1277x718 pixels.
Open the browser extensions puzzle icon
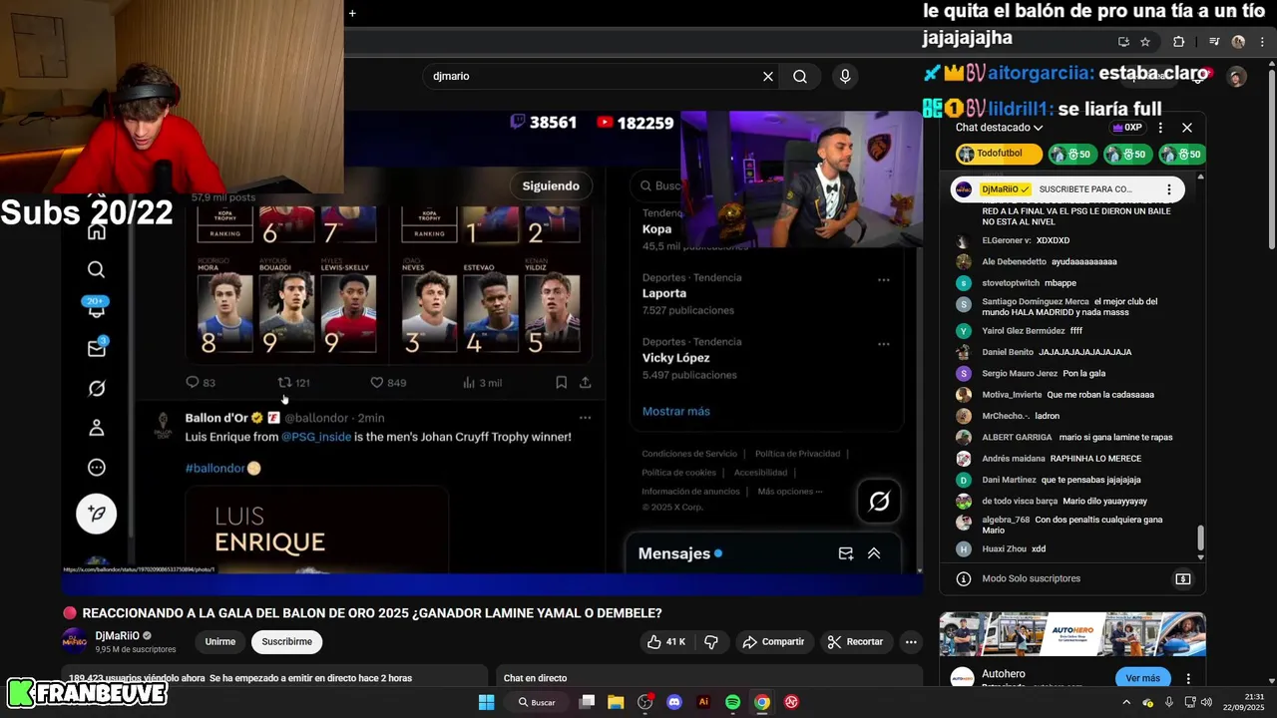point(1179,42)
